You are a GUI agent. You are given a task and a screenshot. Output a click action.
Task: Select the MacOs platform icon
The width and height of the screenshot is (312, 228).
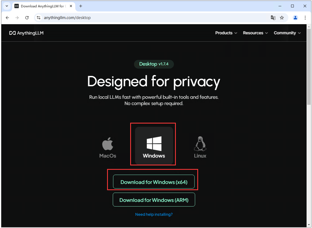(108, 147)
